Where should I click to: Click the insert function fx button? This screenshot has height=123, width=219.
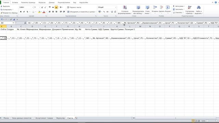tap(25, 23)
